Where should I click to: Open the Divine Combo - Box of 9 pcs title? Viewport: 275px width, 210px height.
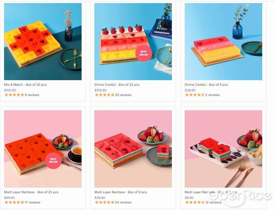coord(206,84)
